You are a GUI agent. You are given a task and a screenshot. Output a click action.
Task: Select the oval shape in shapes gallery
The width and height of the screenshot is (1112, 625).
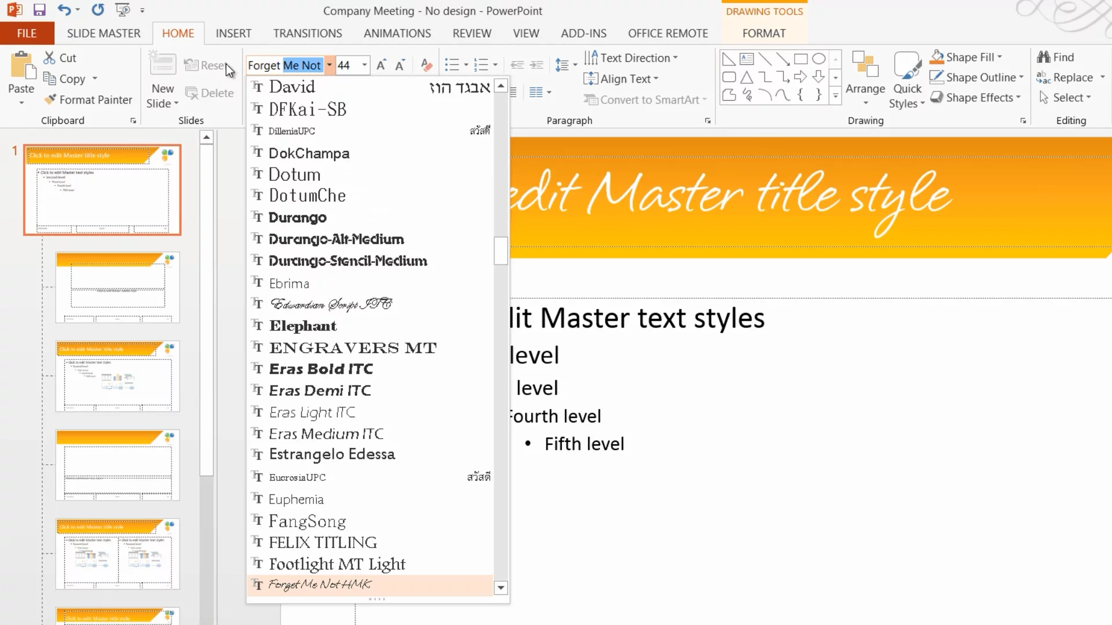[x=818, y=58]
